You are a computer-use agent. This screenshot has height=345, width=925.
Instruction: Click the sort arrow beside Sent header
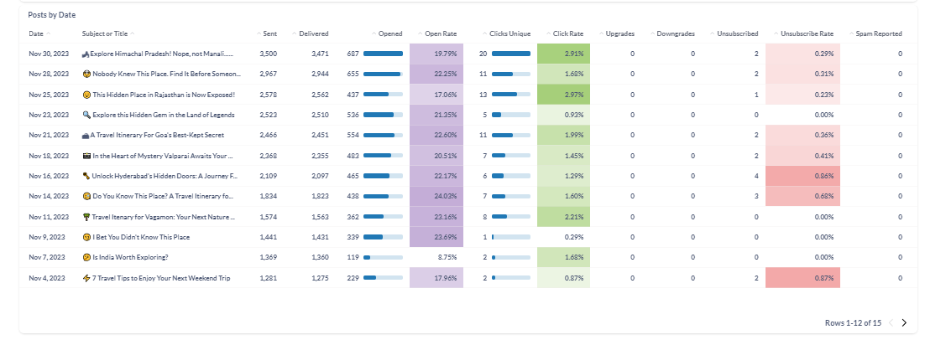[x=259, y=33]
